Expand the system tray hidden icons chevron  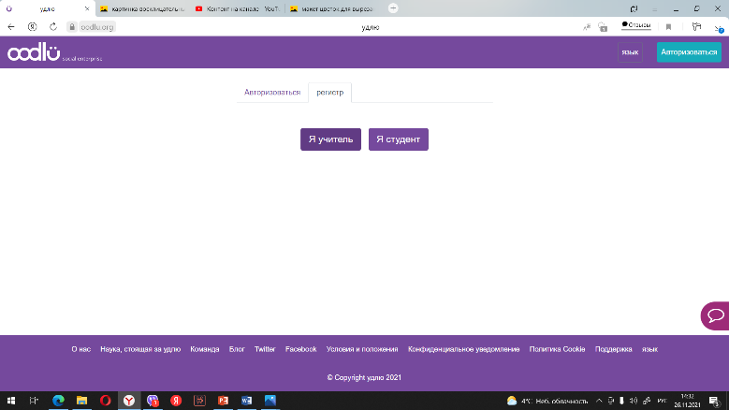[x=597, y=400]
